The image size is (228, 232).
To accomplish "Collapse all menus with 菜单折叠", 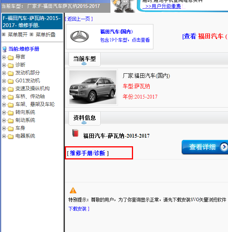I will [x=46, y=35].
